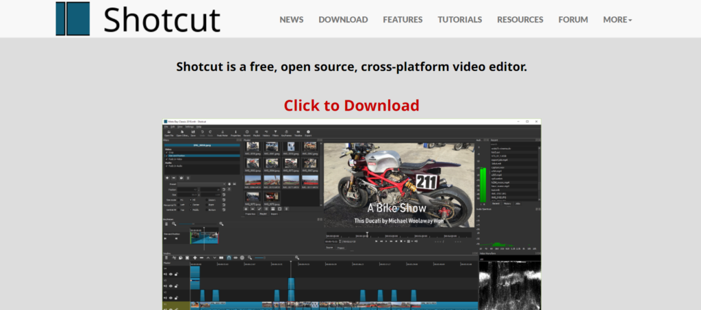Screen dimensions: 701x310
Task: Click the playlist update checkmark icon
Action: point(259,209)
